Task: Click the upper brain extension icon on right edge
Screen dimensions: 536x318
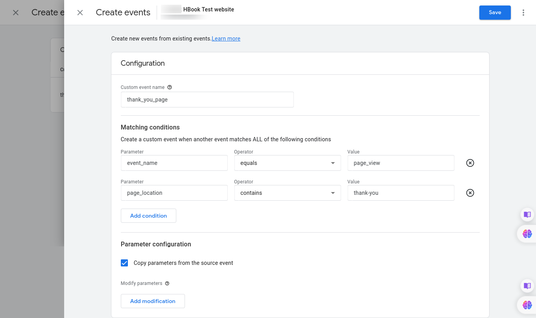Action: (x=527, y=233)
